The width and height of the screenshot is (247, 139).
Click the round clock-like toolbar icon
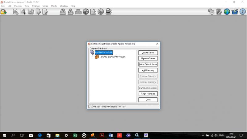pos(101,12)
